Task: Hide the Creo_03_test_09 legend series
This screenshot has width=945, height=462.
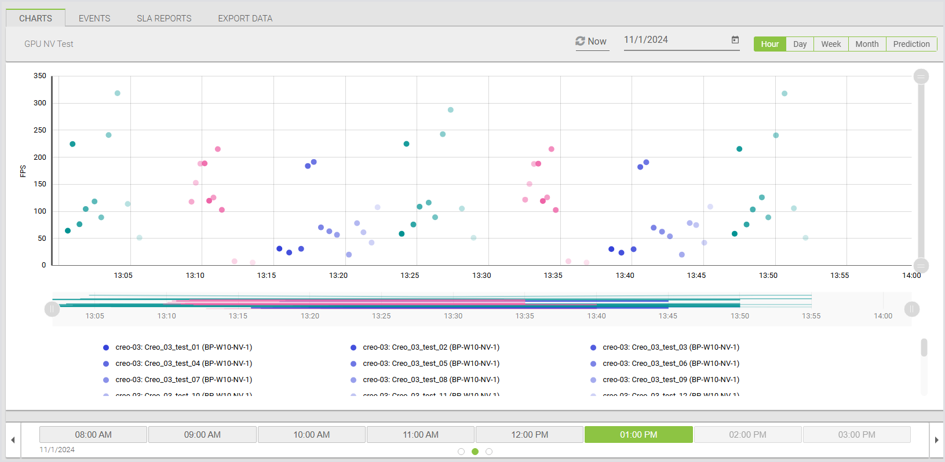Action: [x=670, y=380]
